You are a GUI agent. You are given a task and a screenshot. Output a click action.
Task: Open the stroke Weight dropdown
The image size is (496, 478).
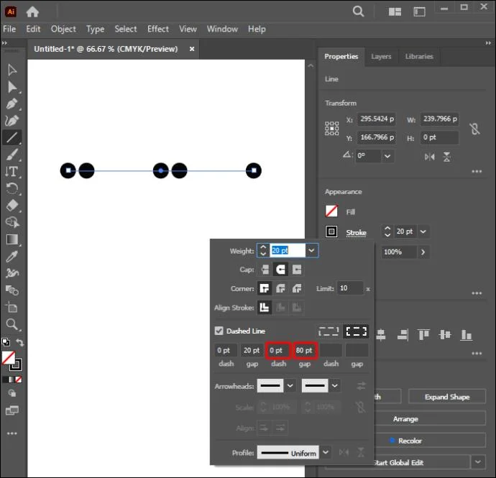(311, 251)
